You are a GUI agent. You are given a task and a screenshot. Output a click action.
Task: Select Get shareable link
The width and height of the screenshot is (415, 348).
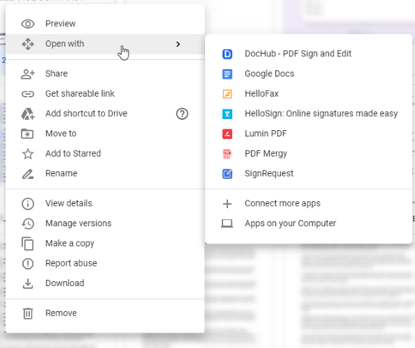click(105, 94)
